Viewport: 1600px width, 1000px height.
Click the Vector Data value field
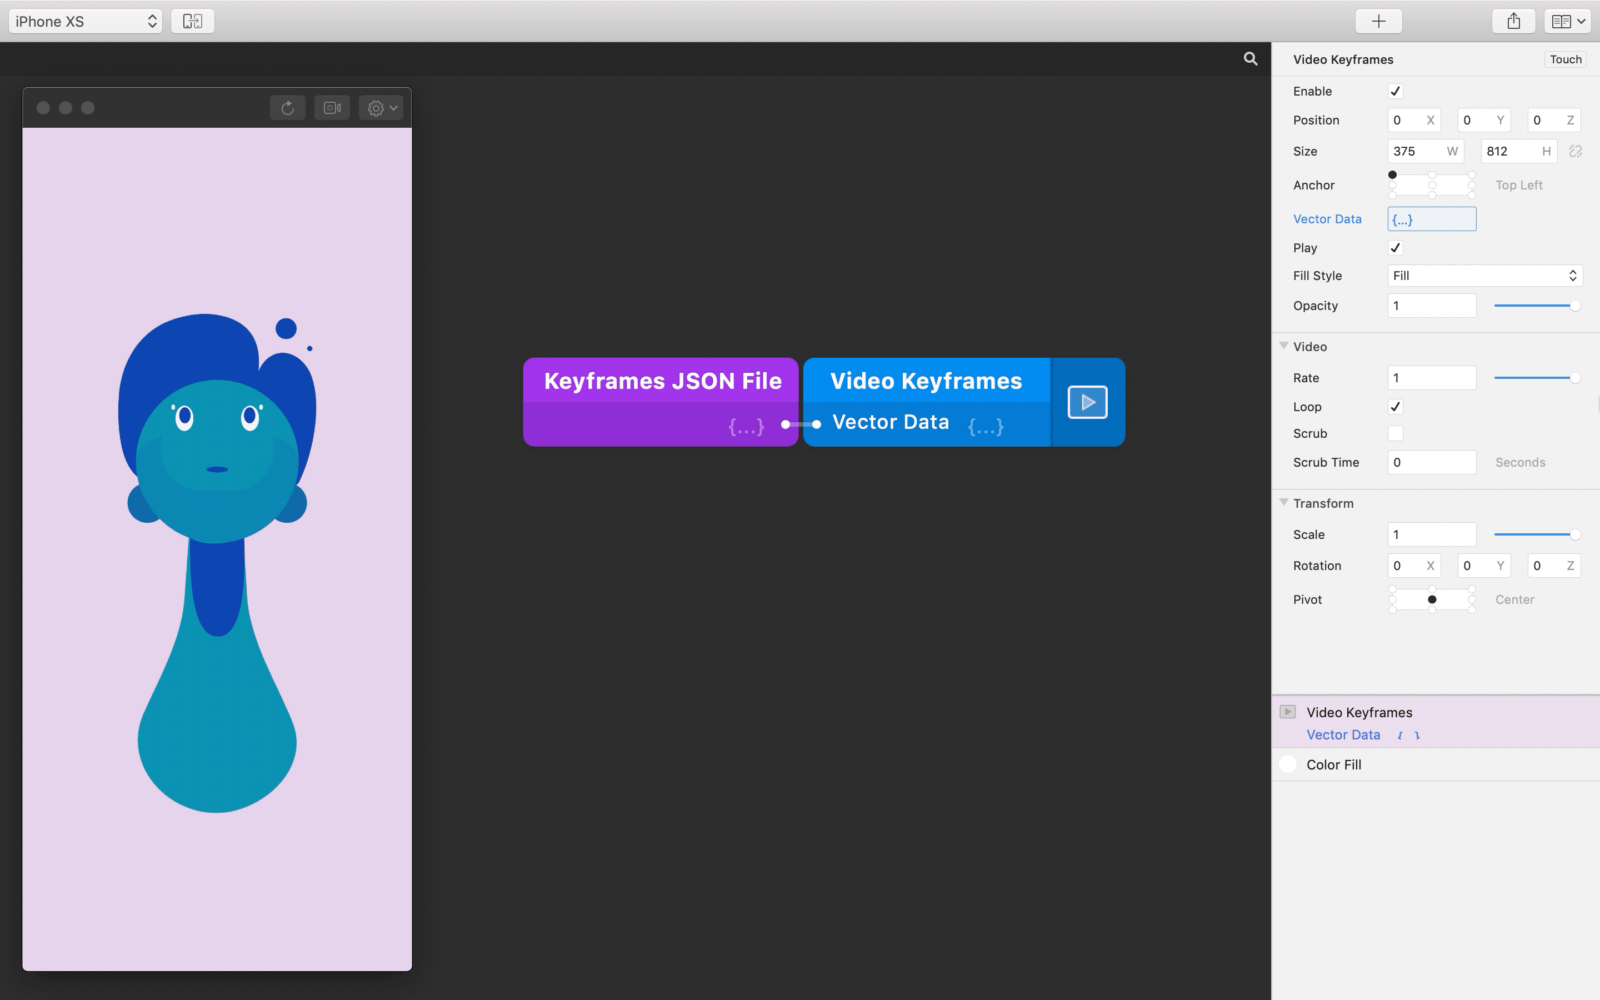[x=1432, y=219]
